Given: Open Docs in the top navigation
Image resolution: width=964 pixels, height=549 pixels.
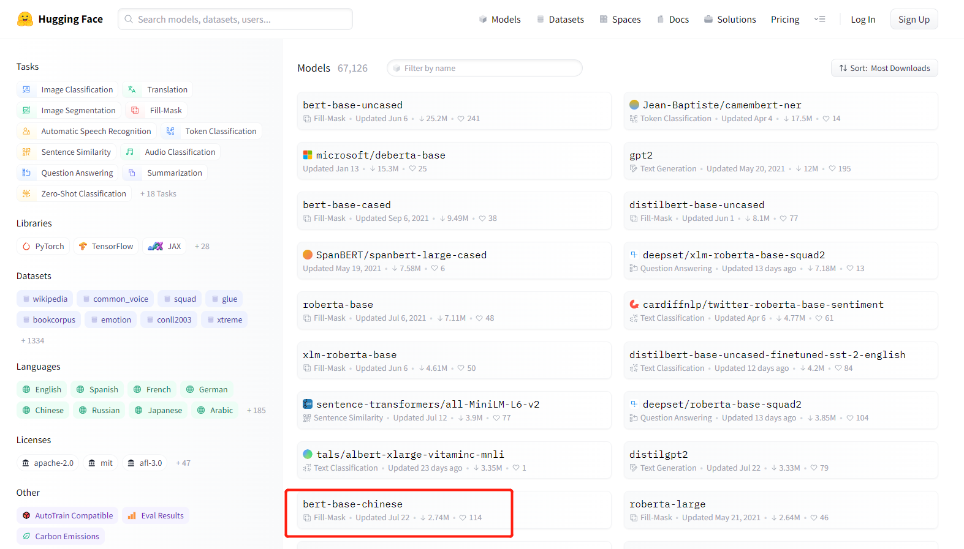Looking at the screenshot, I should (x=673, y=20).
